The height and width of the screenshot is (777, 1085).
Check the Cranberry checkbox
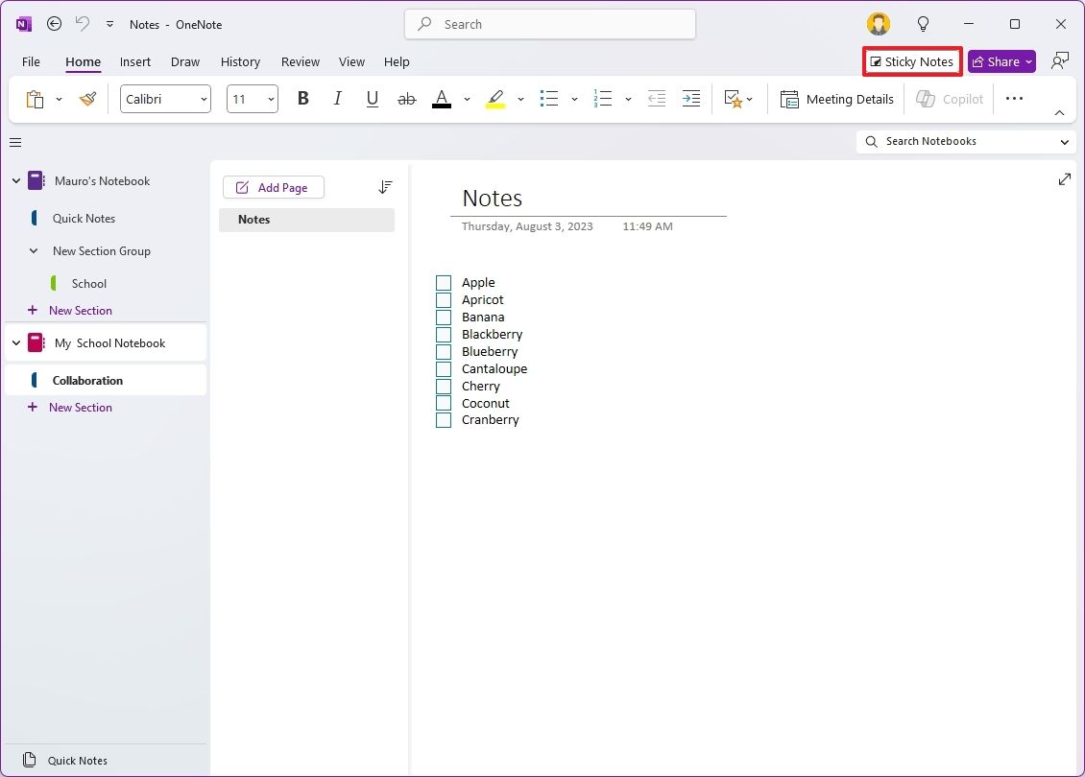coord(443,419)
